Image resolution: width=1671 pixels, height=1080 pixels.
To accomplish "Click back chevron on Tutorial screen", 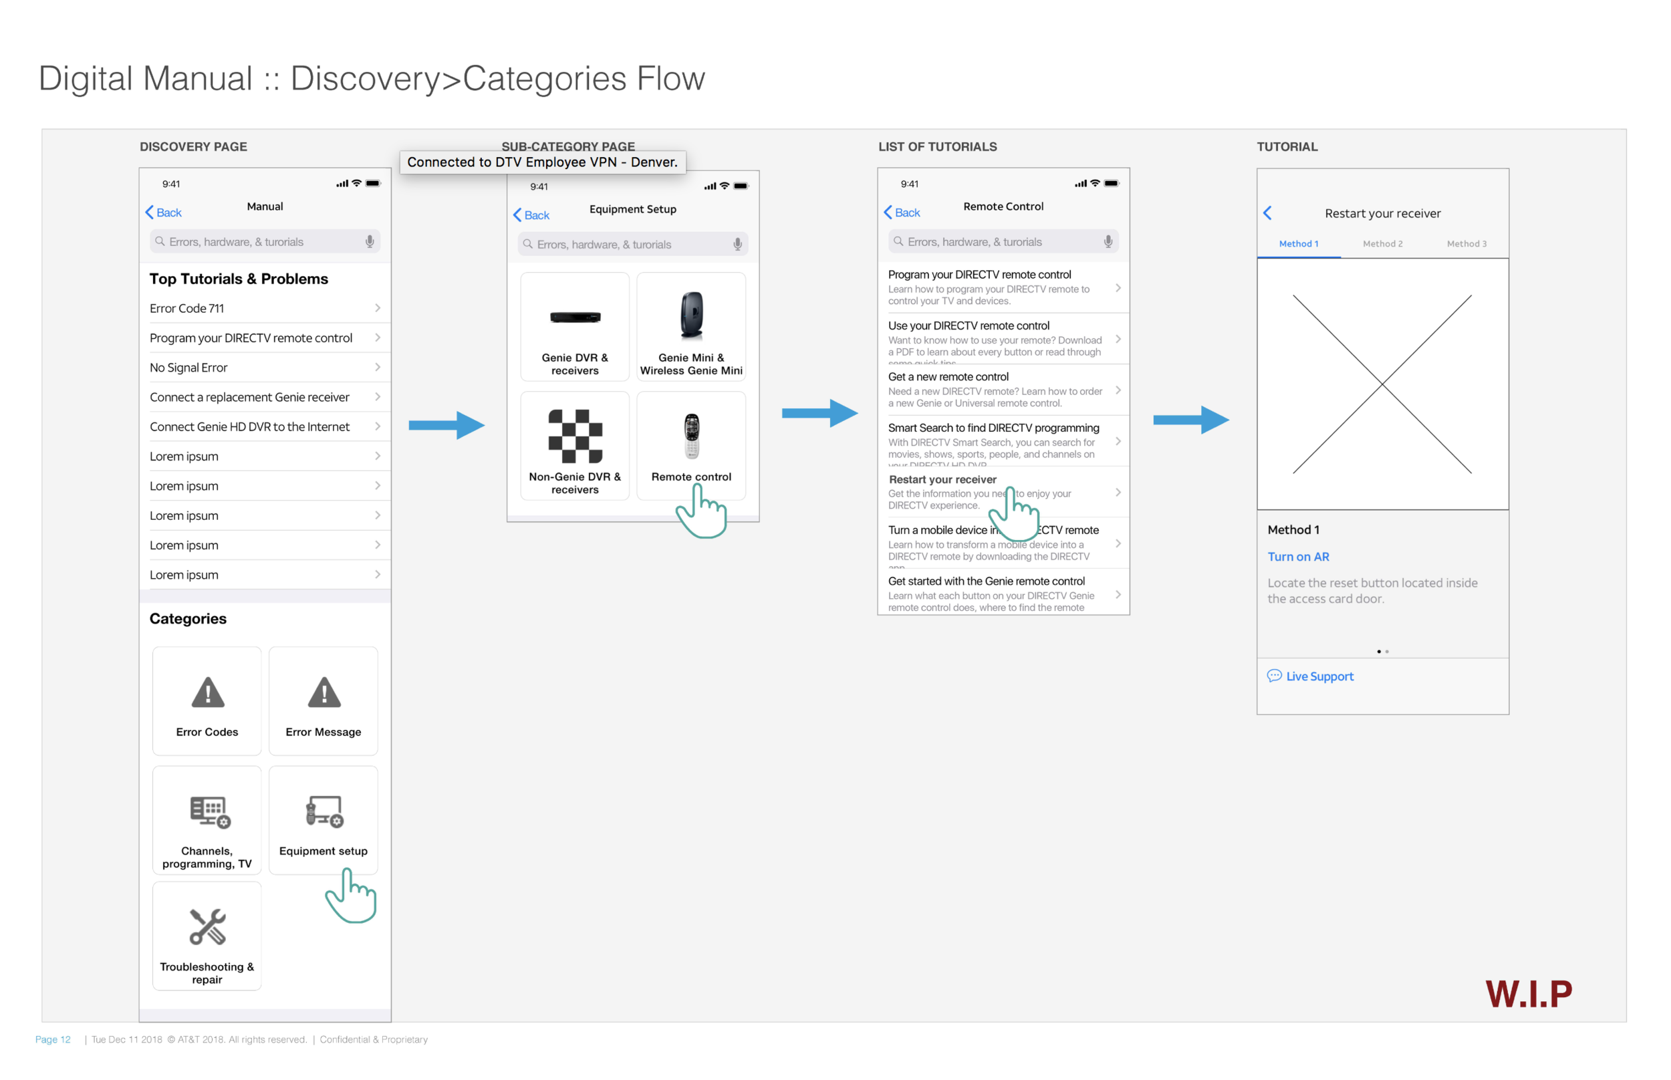I will click(x=1268, y=213).
